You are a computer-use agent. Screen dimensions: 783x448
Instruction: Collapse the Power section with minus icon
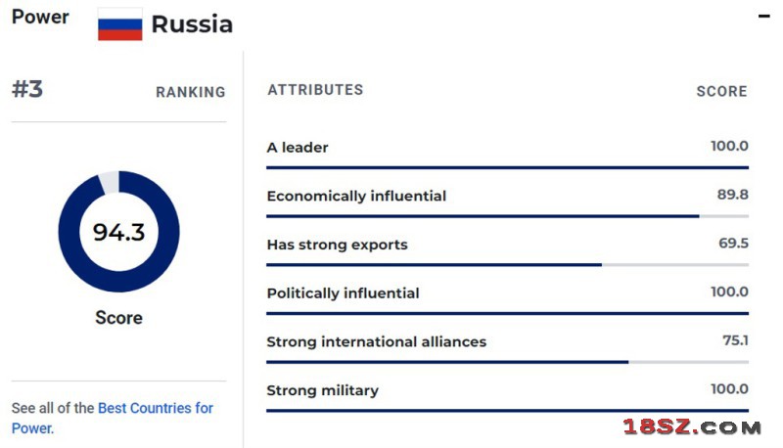(763, 17)
